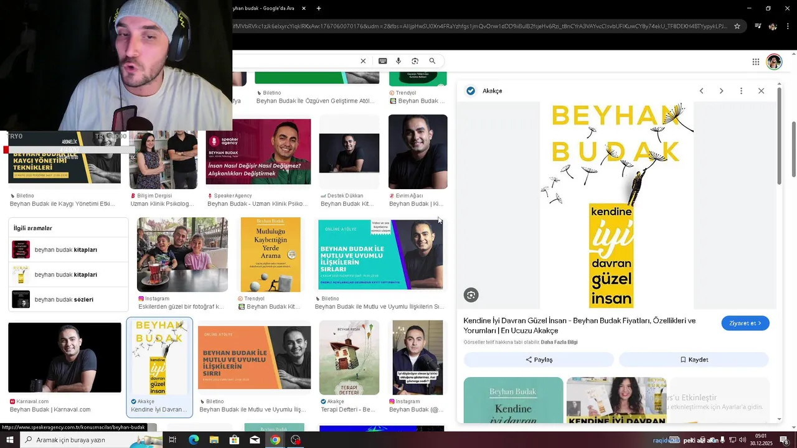797x448 pixels.
Task: Open Windows Start menu
Action: point(10,440)
